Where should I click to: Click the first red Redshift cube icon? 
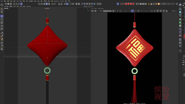point(126,4)
